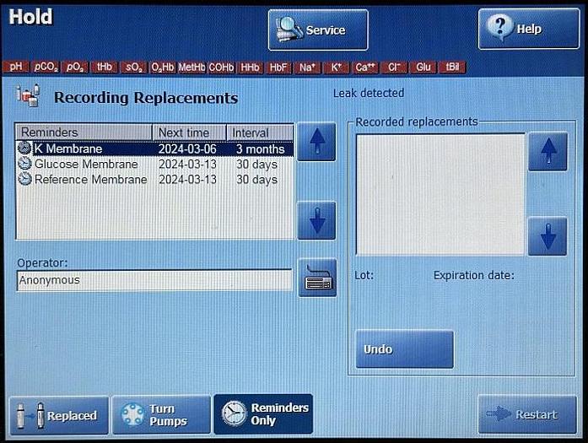588x443 pixels.
Task: Select the pH parameter tab
Action: [x=16, y=68]
